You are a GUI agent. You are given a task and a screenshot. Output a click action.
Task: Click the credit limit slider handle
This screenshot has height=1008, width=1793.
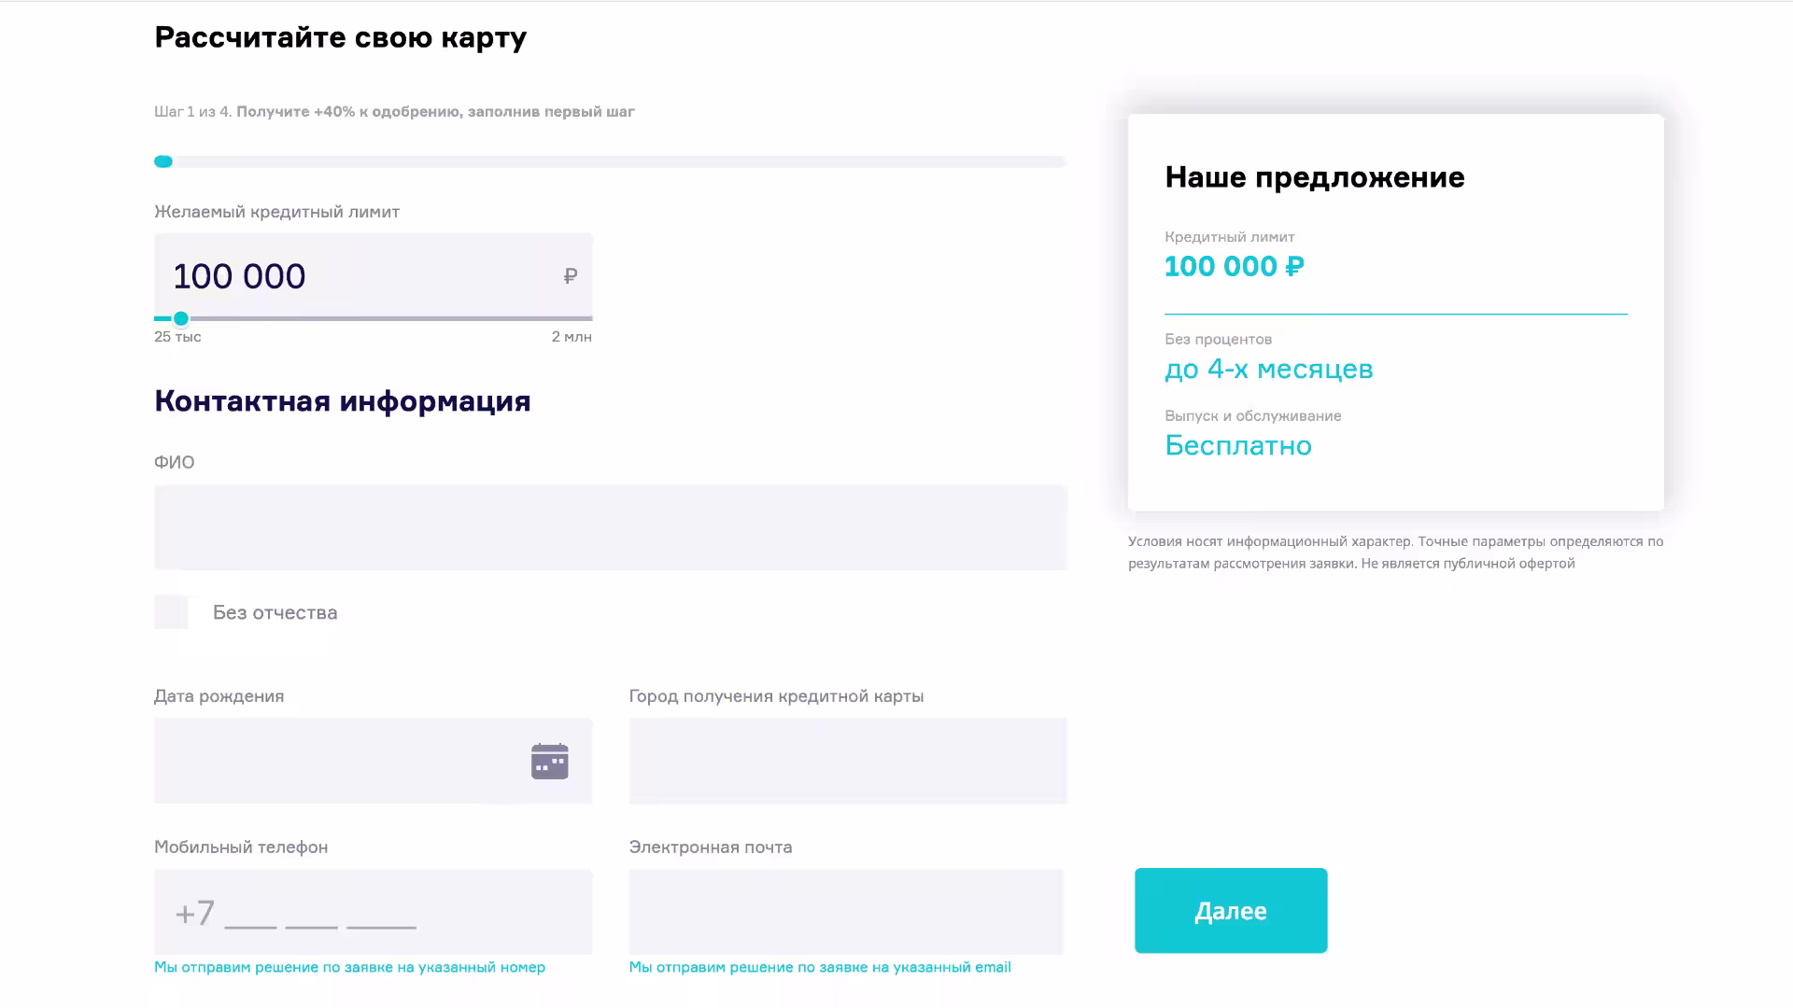pyautogui.click(x=181, y=318)
